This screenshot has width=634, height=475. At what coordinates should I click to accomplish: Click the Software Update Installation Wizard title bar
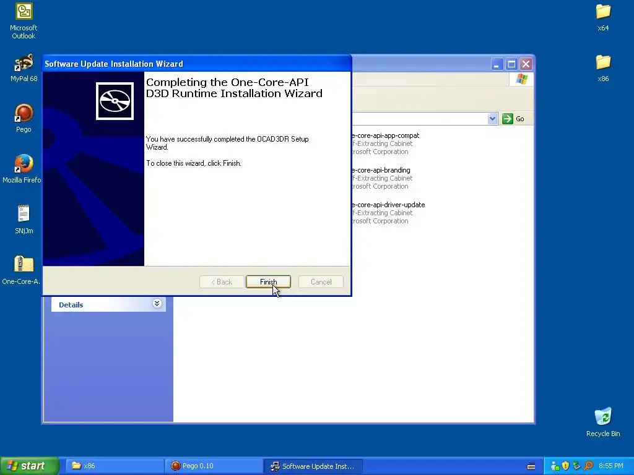click(x=197, y=64)
